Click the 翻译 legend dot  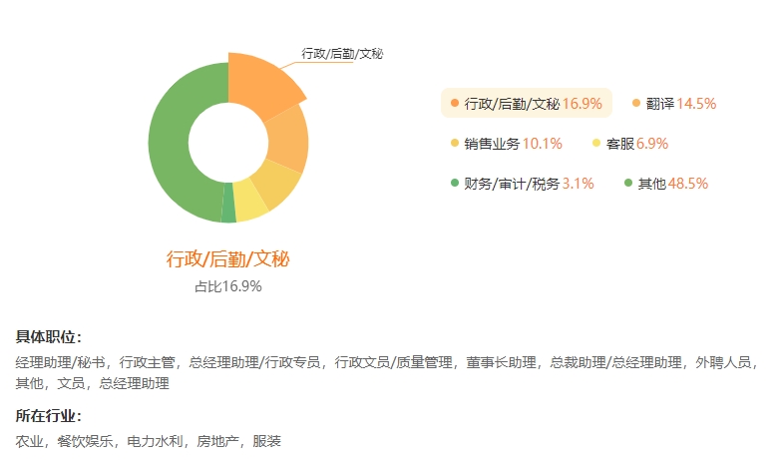(636, 104)
